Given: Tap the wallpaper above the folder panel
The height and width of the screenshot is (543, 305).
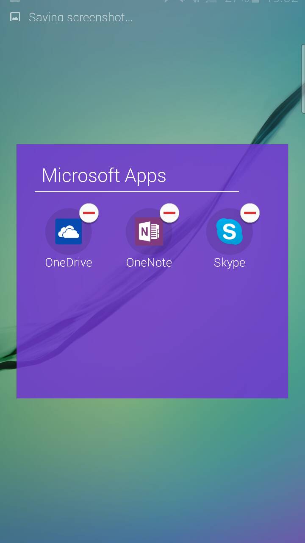Looking at the screenshot, I should point(152,85).
